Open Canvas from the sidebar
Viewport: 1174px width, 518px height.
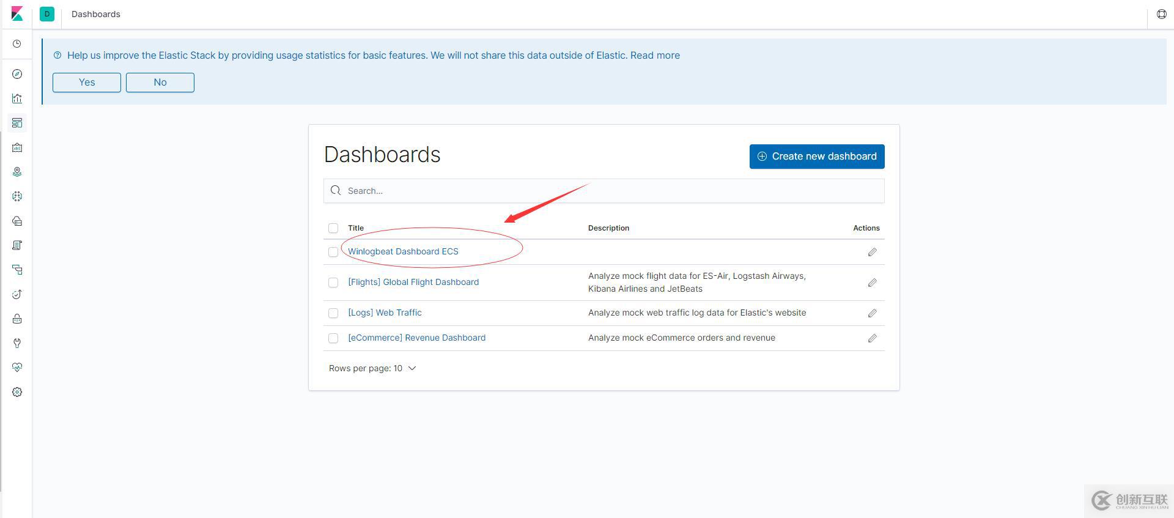(x=17, y=147)
